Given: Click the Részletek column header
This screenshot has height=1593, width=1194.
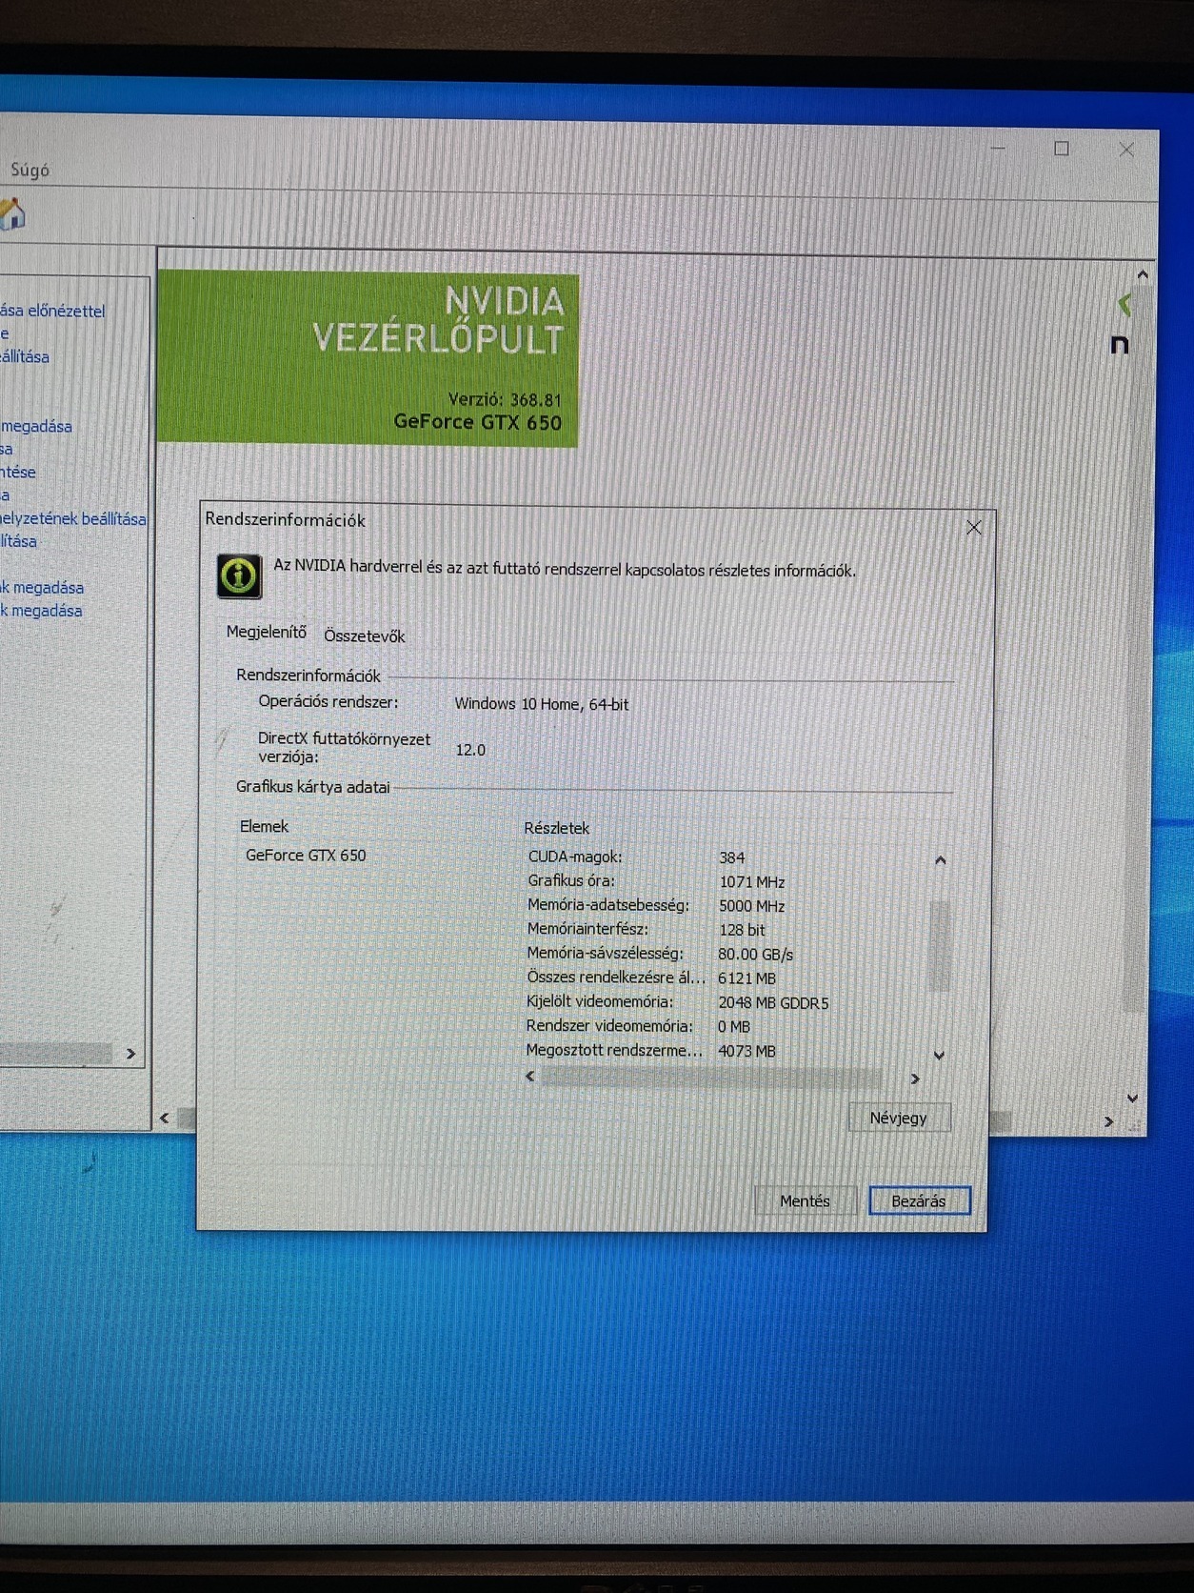Looking at the screenshot, I should [557, 828].
